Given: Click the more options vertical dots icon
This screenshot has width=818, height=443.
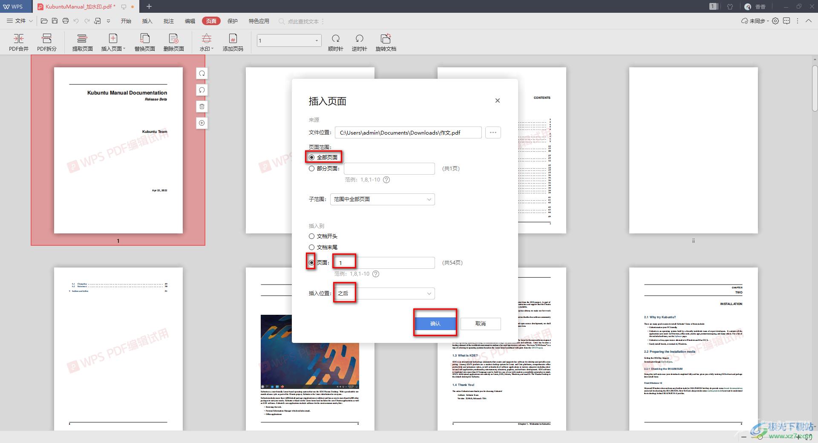Looking at the screenshot, I should tap(798, 21).
